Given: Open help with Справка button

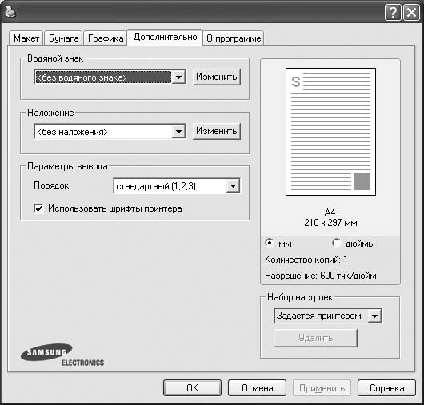Looking at the screenshot, I should point(386,388).
